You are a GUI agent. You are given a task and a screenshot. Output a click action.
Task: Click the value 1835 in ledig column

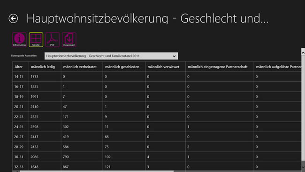(34, 86)
